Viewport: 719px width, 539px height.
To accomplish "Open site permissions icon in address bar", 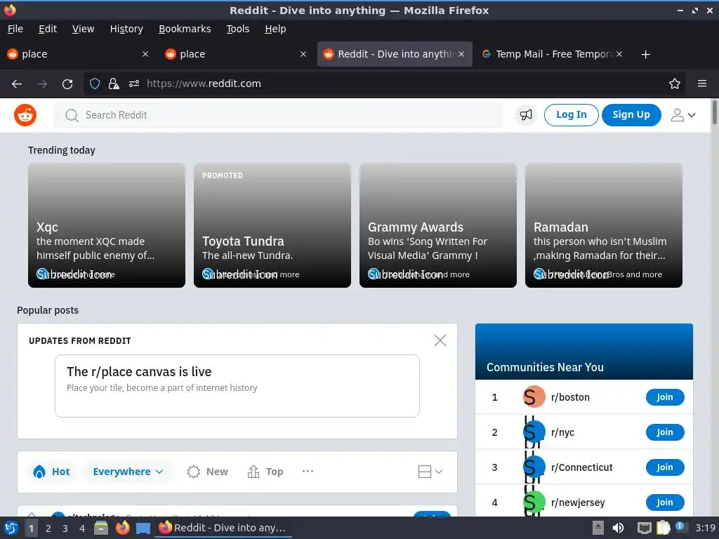I will pyautogui.click(x=134, y=84).
